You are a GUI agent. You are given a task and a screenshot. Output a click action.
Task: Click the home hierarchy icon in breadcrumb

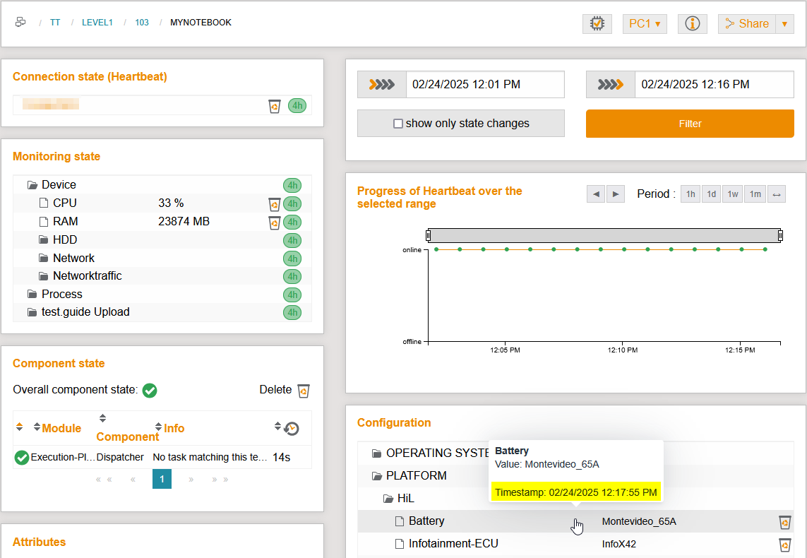[20, 23]
